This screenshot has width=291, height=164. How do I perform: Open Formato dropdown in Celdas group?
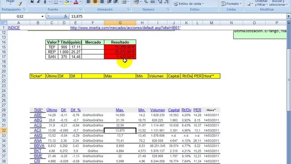pyautogui.click(x=231, y=4)
